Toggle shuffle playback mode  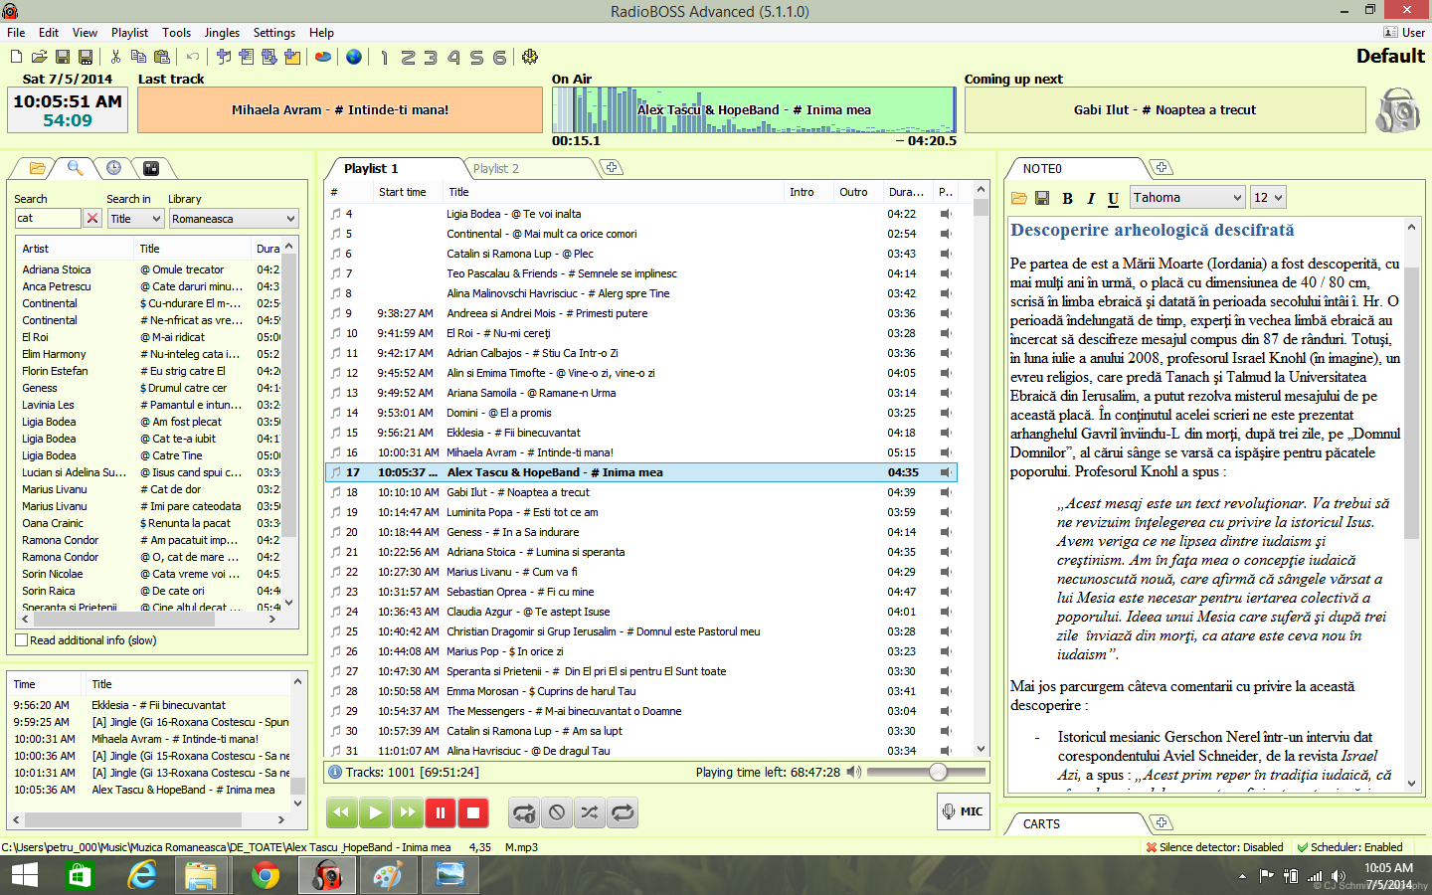click(590, 812)
